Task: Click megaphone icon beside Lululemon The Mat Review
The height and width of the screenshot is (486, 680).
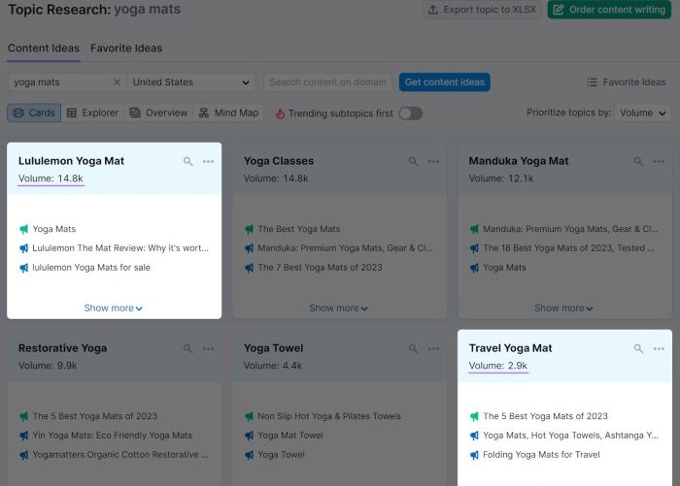Action: coord(24,248)
